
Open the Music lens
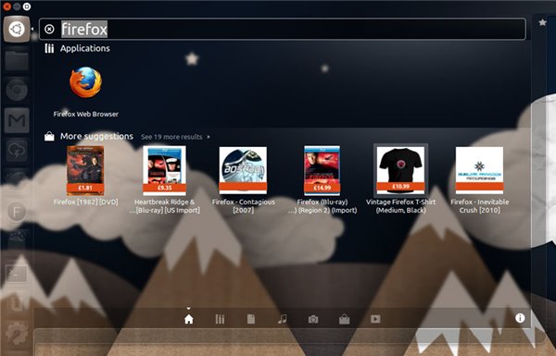point(283,319)
